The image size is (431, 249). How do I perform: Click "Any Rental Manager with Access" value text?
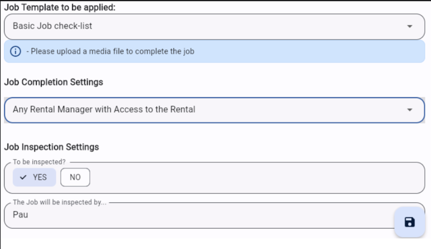[104, 110]
